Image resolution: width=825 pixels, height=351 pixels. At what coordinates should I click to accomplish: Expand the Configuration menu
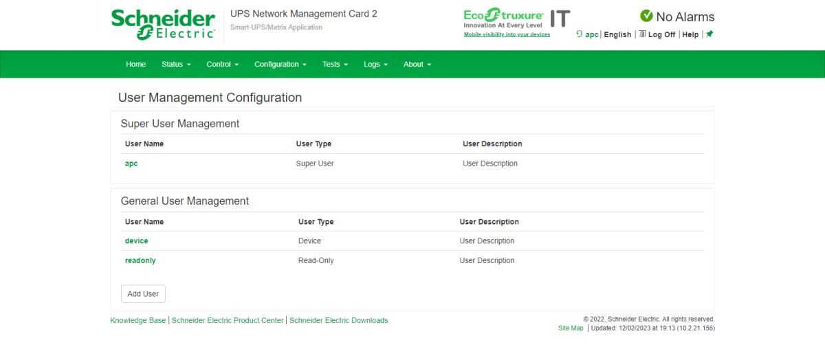280,64
